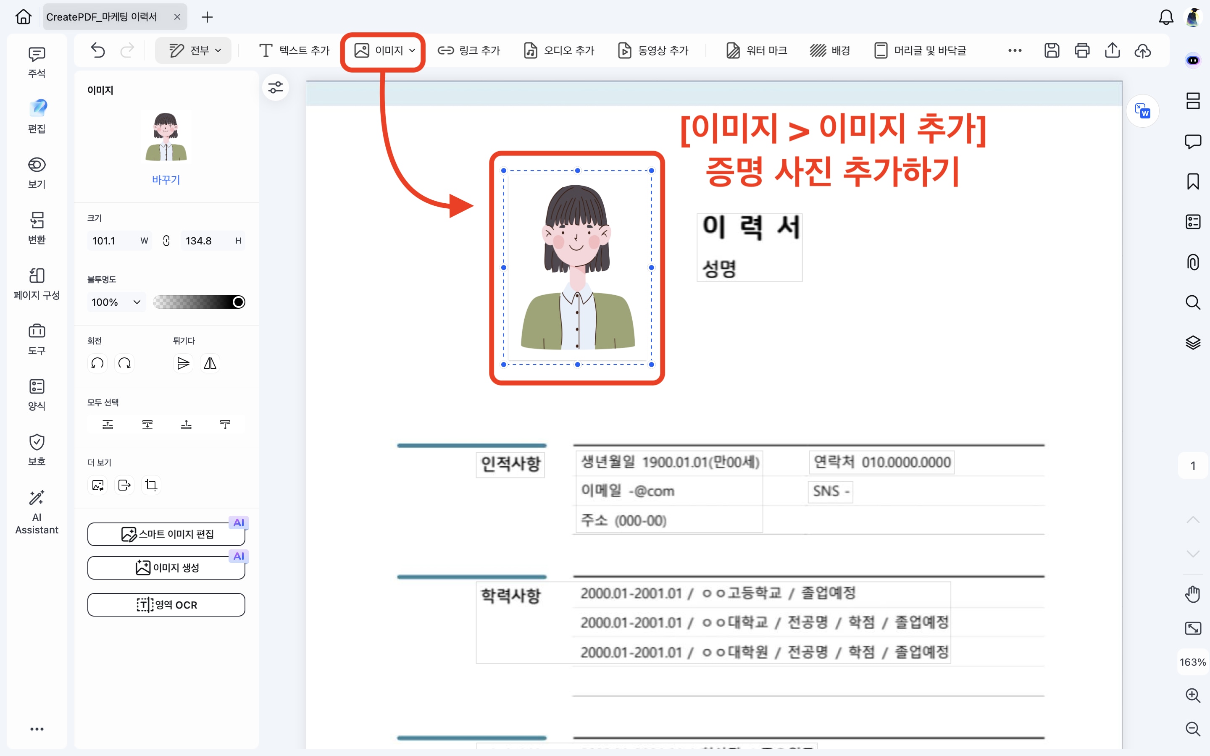Open the bookmark panel icon
The width and height of the screenshot is (1210, 756).
[1193, 181]
